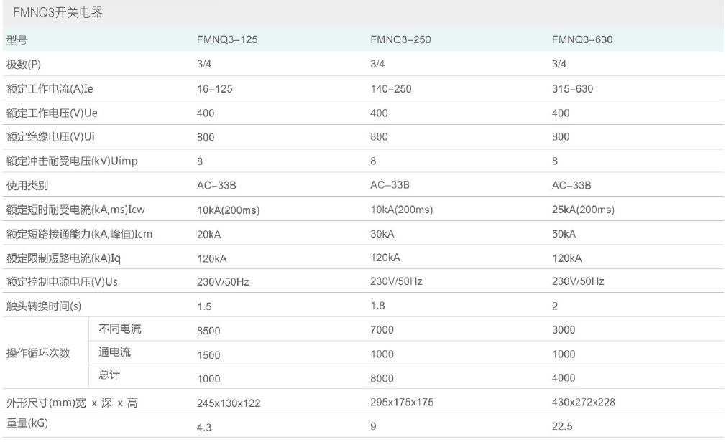
Task: Select the FMNQ3-125 column header
Action: tap(227, 40)
